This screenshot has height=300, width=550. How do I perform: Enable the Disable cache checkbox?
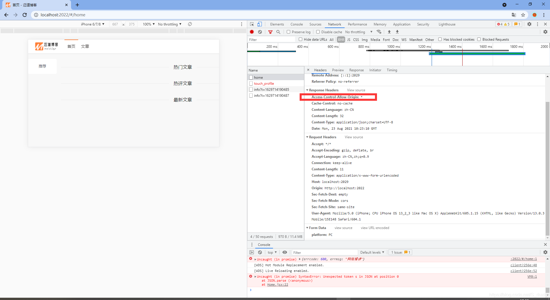point(318,32)
